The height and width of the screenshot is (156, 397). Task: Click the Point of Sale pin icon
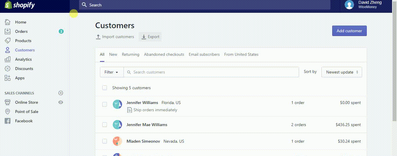(8, 112)
